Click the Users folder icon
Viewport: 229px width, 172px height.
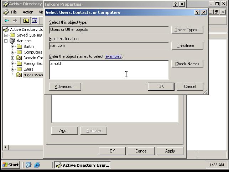(19, 69)
